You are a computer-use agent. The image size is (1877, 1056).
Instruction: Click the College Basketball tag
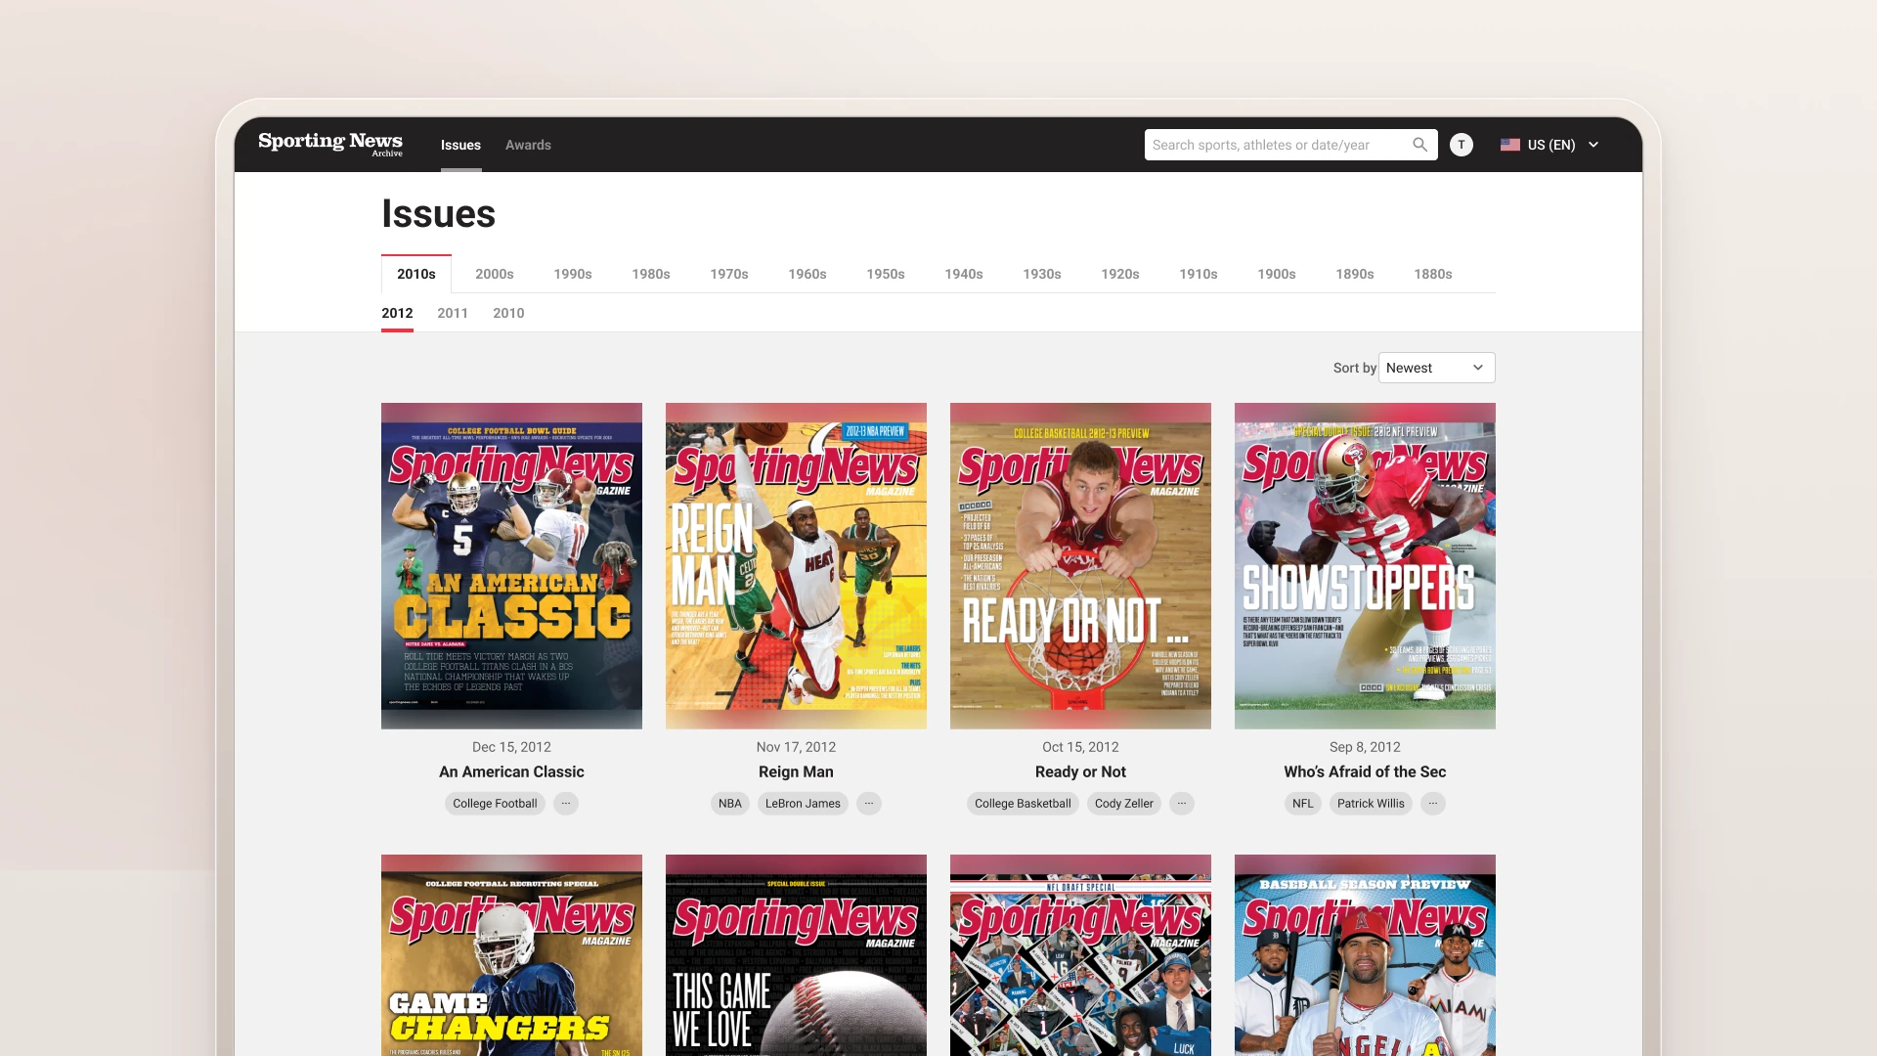(x=1023, y=804)
